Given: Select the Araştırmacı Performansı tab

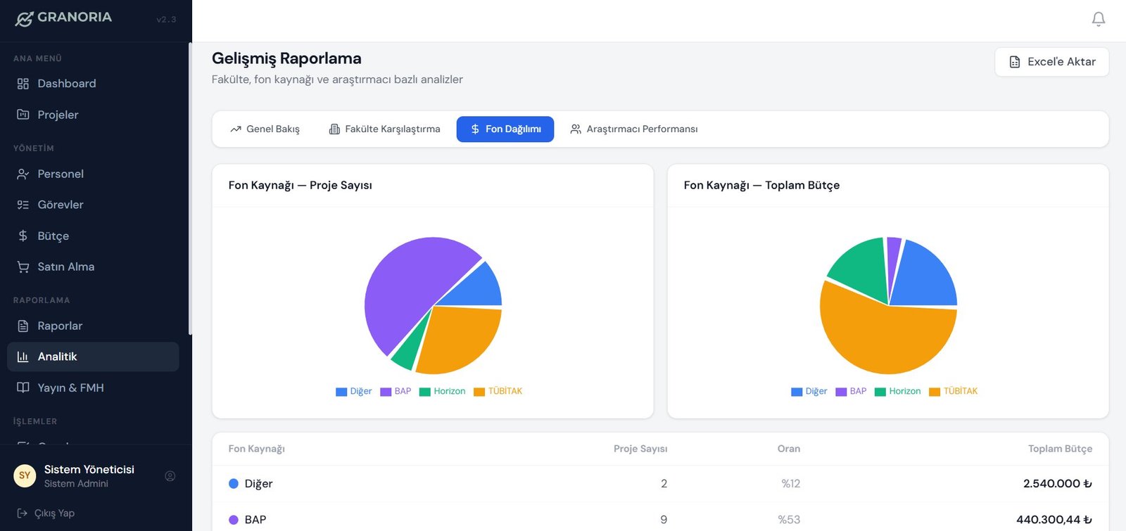Looking at the screenshot, I should tap(633, 129).
